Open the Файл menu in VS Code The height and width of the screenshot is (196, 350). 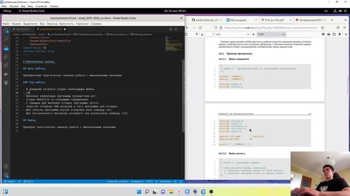coord(6,23)
